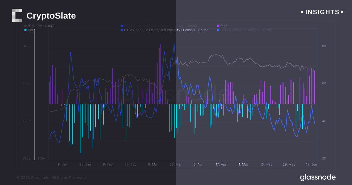Toggle BTC Realized Volatility (1 Week) series

click(x=246, y=30)
